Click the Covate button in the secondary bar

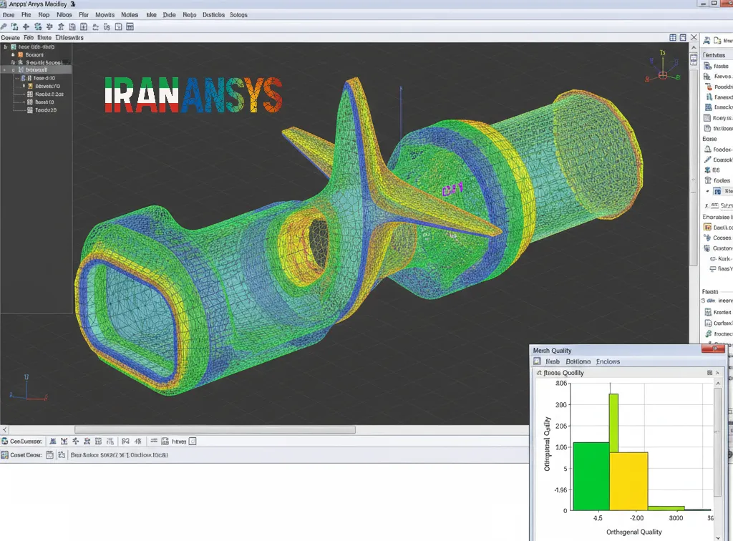[x=10, y=37]
